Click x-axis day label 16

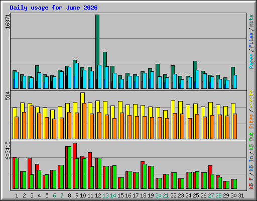coord(128,195)
